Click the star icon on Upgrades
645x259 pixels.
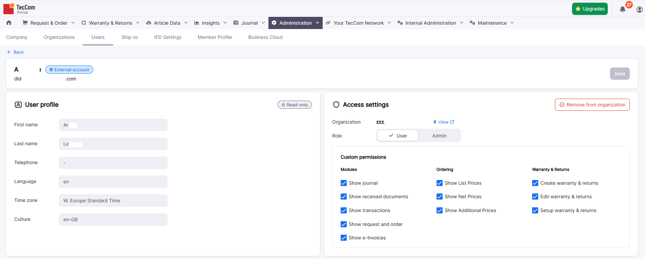click(x=578, y=9)
